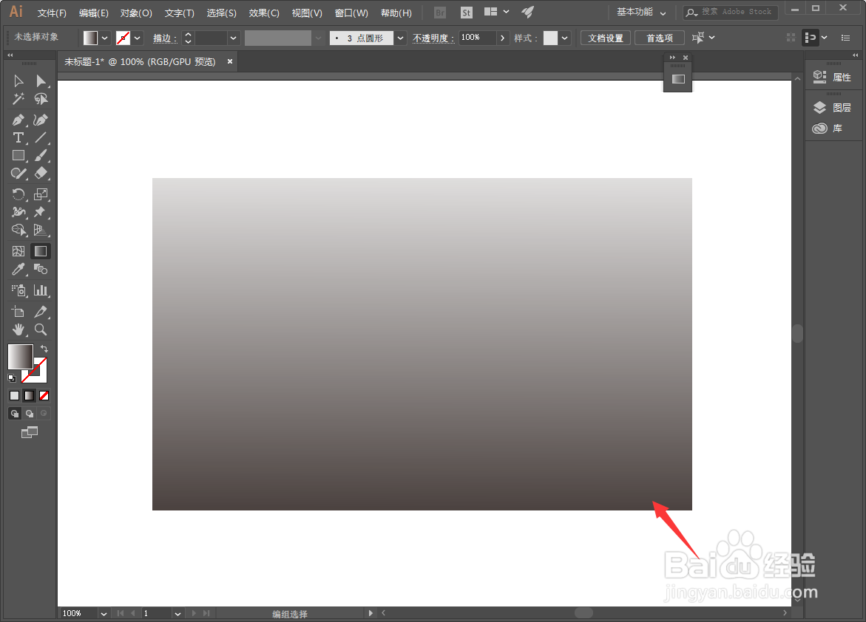Screen dimensions: 866x622
Task: Open 库 libraries panel
Action: pos(828,128)
